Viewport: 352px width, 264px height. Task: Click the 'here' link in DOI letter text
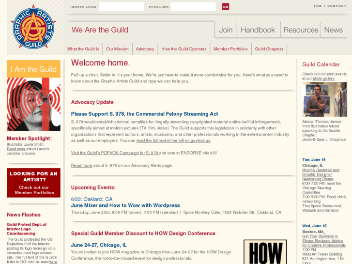pos(53,262)
